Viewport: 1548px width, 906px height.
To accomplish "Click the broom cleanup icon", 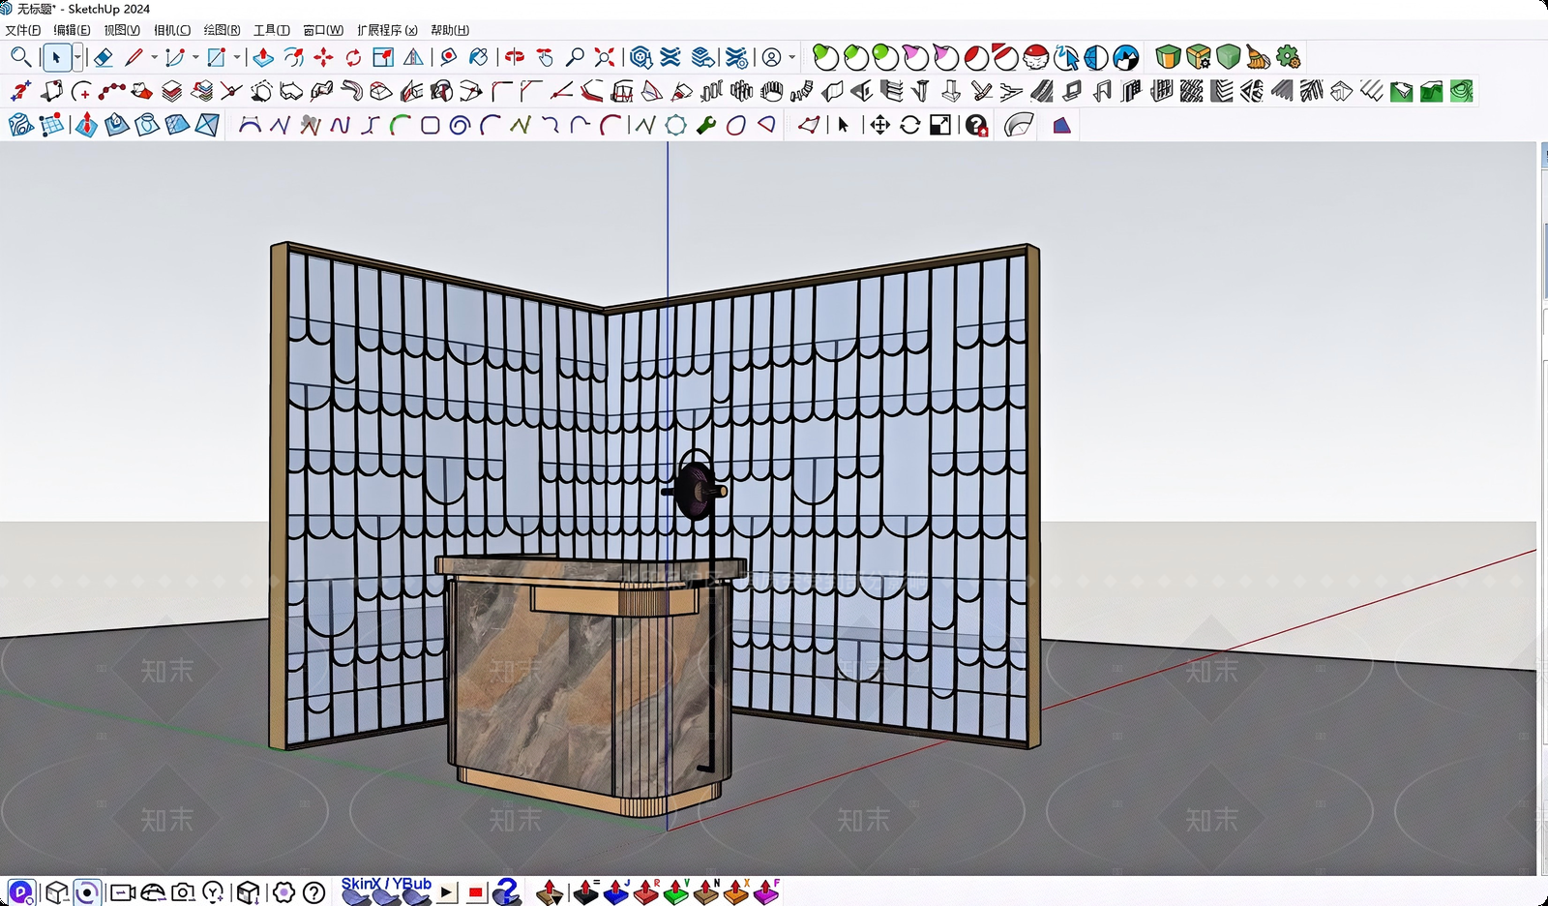I will [x=1258, y=57].
